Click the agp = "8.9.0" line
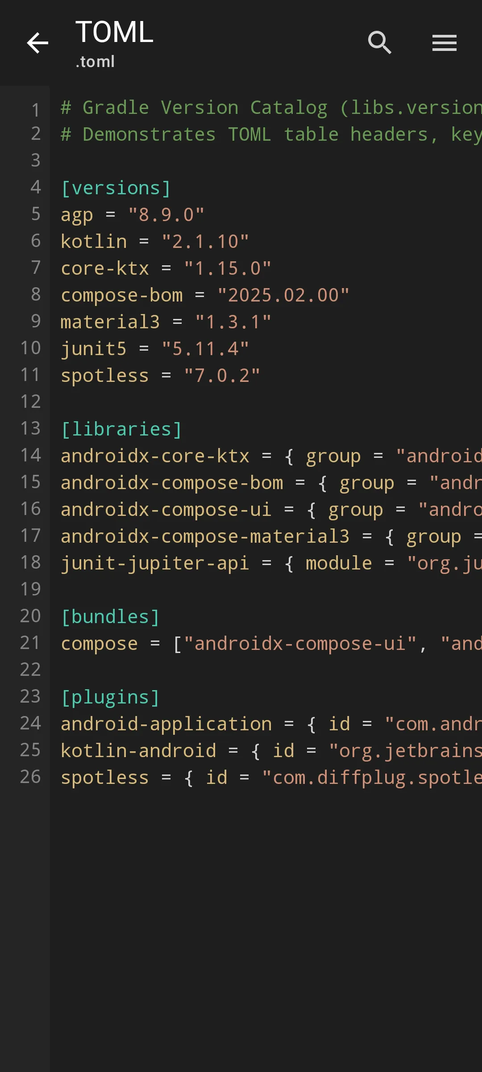Image resolution: width=482 pixels, height=1072 pixels. (133, 215)
